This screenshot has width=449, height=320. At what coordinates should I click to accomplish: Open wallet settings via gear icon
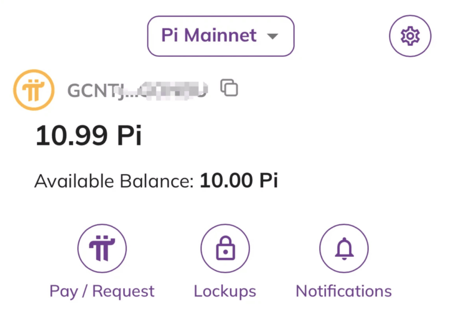(410, 36)
